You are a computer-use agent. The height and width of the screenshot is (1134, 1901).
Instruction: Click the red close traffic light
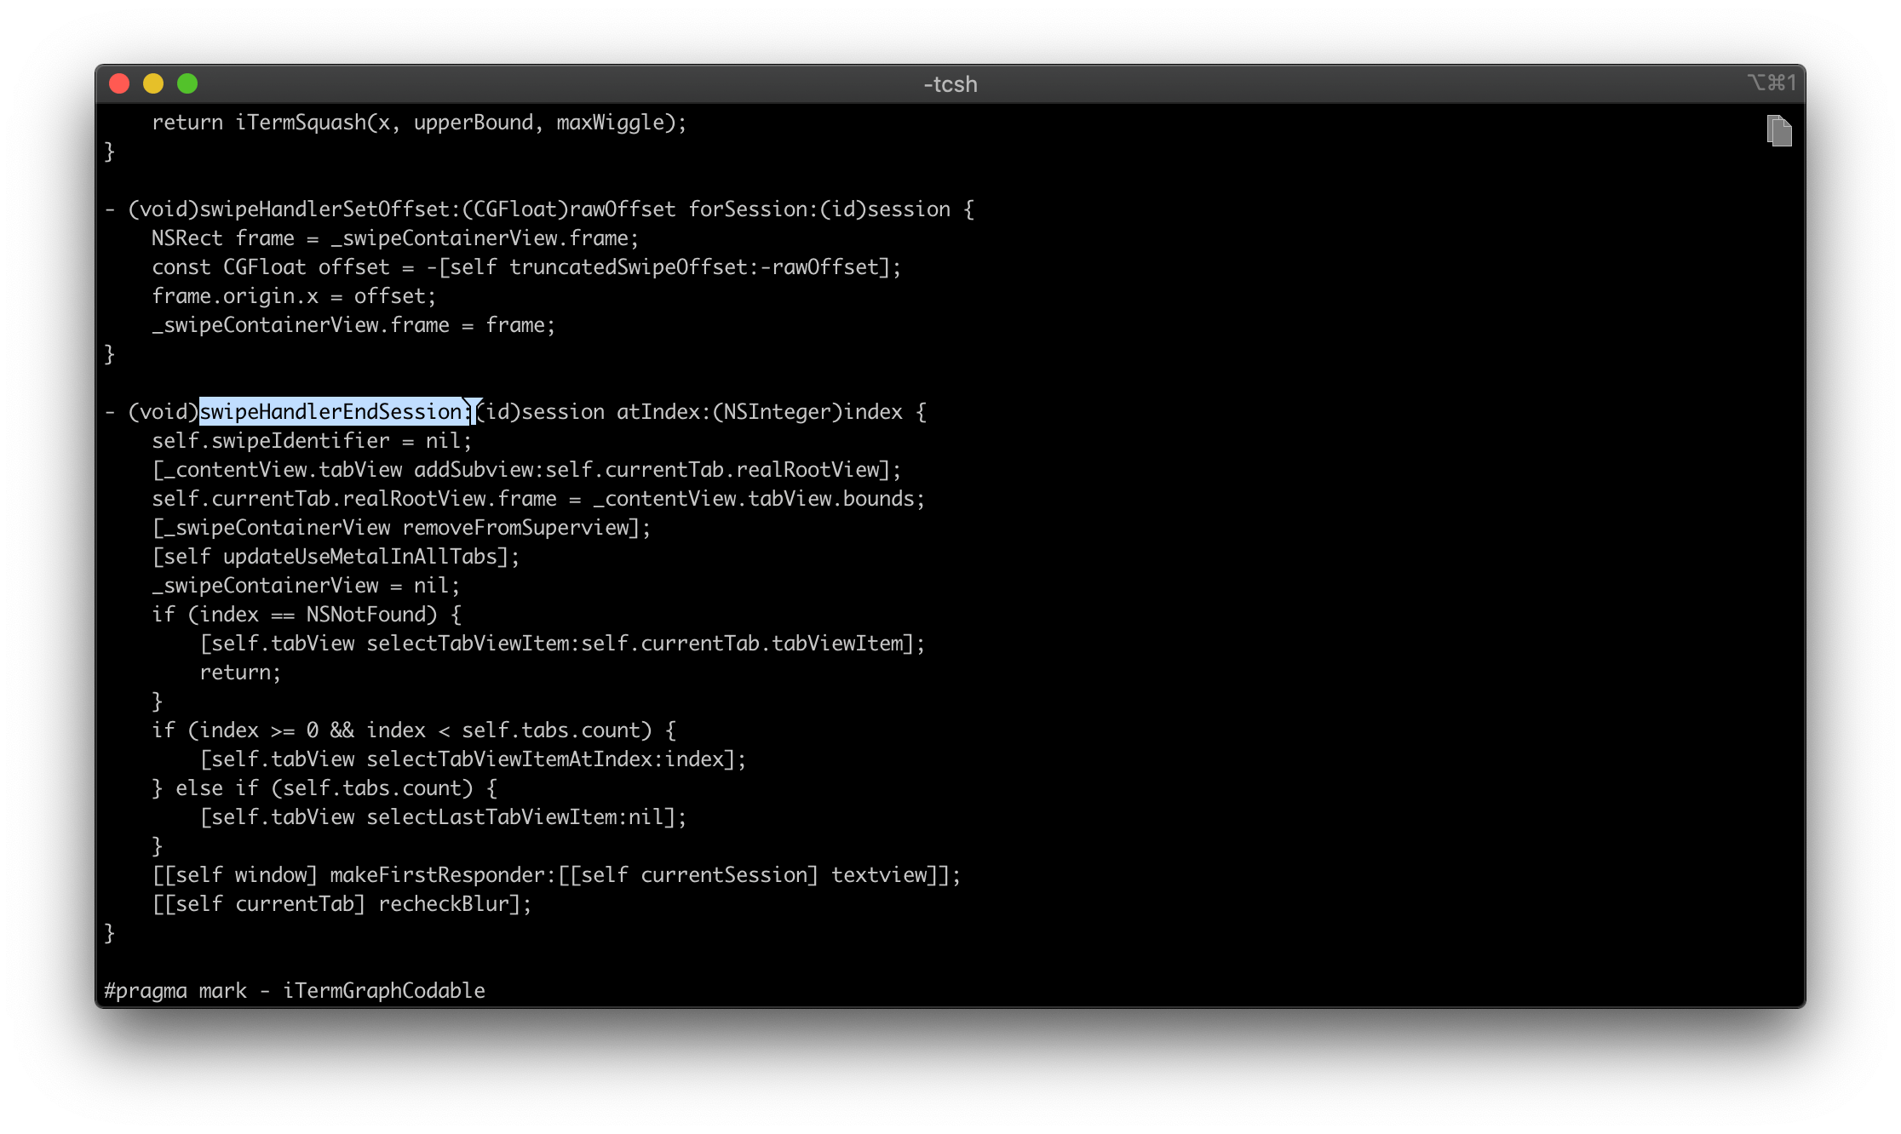pyautogui.click(x=121, y=83)
